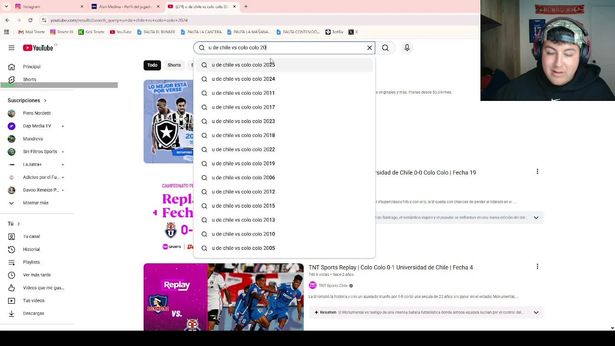Open Piero Nordetti subscription channel
Viewport: 615px width, 346px height.
click(x=37, y=113)
